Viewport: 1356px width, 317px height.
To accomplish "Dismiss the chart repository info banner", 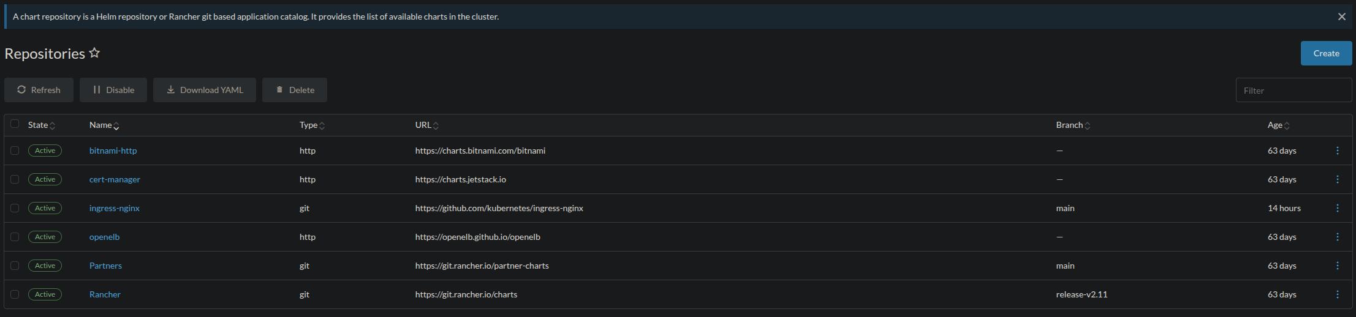I will [x=1341, y=17].
